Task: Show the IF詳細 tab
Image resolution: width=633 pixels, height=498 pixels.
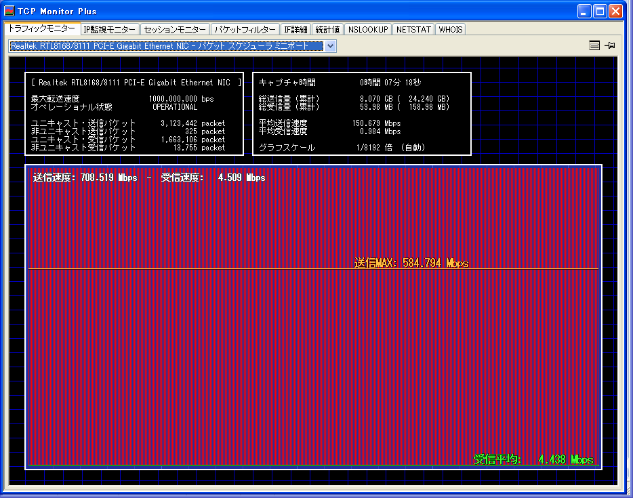Action: pyautogui.click(x=295, y=30)
